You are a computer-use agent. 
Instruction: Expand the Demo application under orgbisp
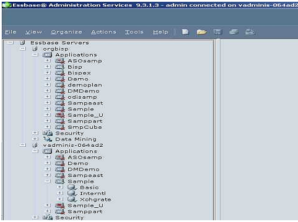click(x=48, y=79)
